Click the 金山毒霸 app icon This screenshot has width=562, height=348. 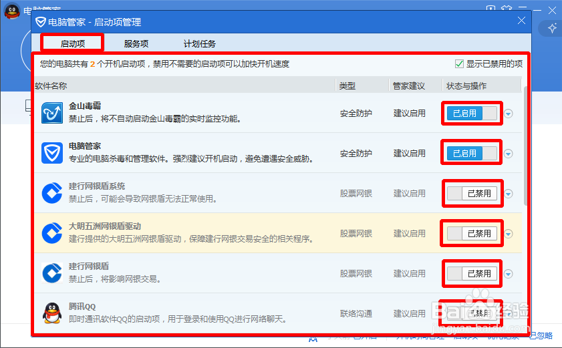pyautogui.click(x=52, y=112)
